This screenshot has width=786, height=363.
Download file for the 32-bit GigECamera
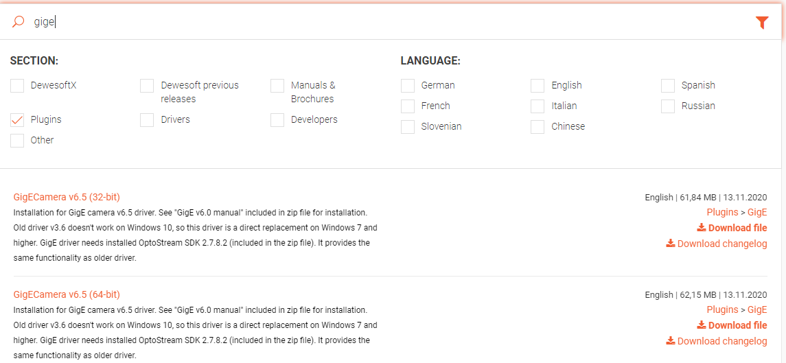(732, 228)
